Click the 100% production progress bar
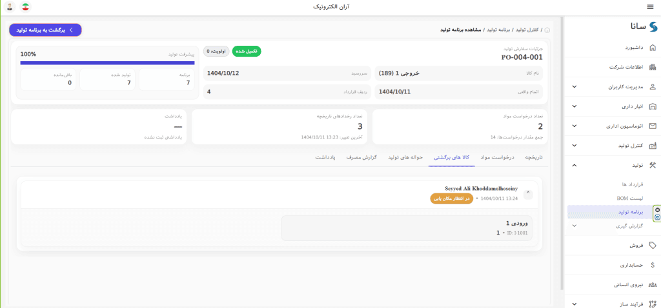This screenshot has width=661, height=308. point(108,63)
